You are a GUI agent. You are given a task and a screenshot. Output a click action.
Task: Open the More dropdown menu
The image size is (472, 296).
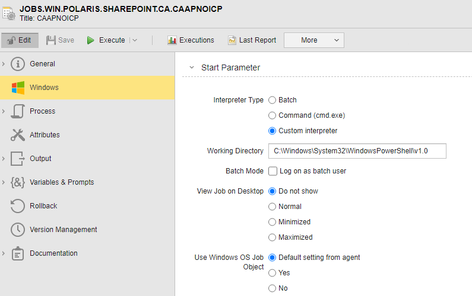pos(314,40)
